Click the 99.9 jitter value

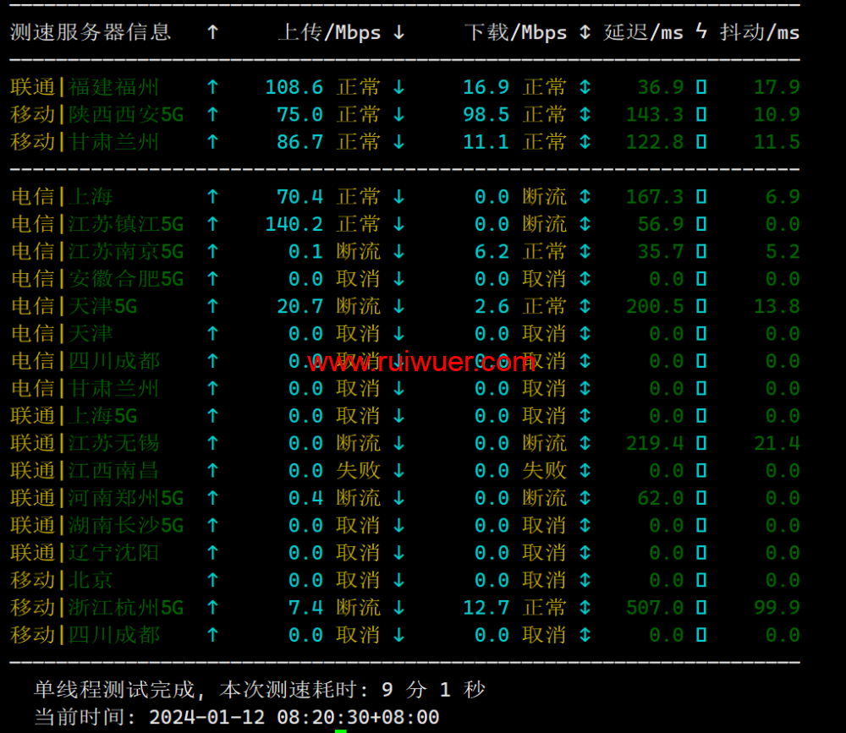pos(777,608)
